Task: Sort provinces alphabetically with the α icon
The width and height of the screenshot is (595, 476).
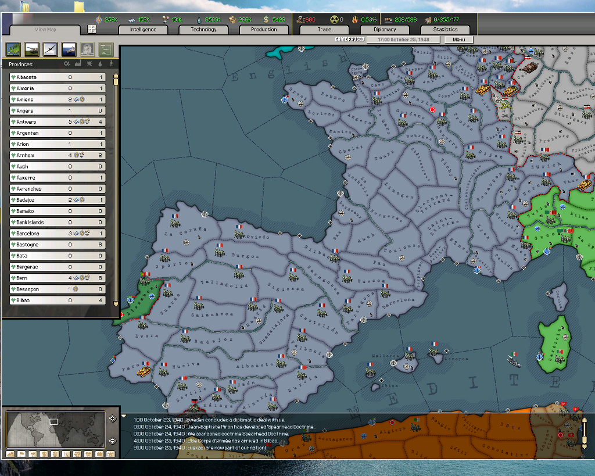Action: [x=67, y=63]
